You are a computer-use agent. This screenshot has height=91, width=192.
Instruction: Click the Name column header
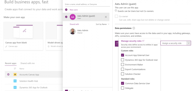(22, 69)
